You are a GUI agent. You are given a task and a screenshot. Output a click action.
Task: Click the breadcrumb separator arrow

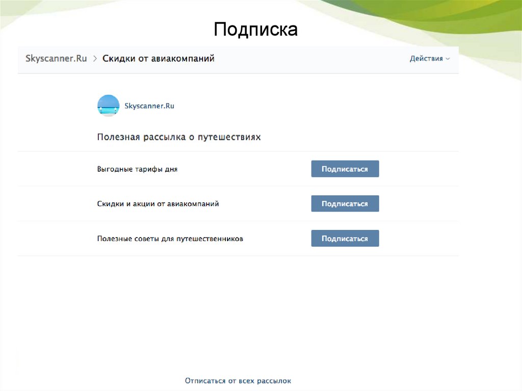(95, 58)
